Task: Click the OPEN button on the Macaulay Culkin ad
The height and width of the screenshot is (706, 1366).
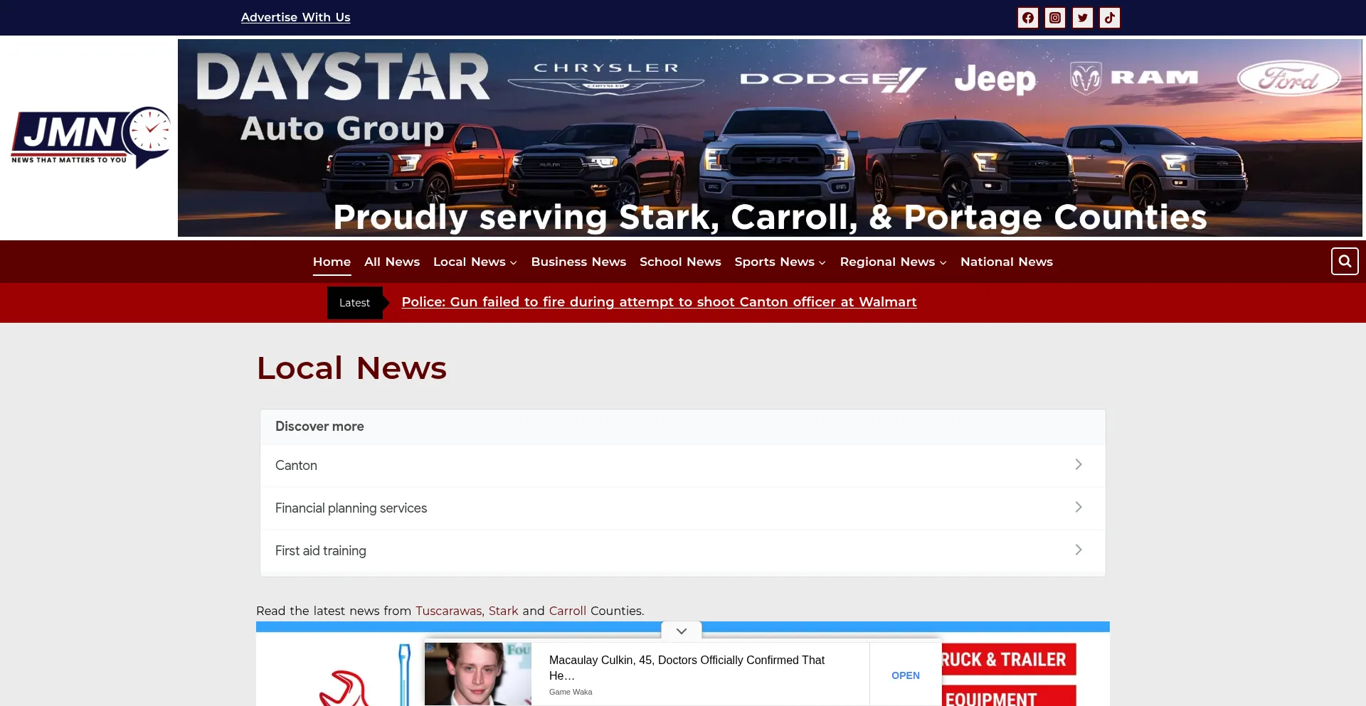Action: point(904,675)
